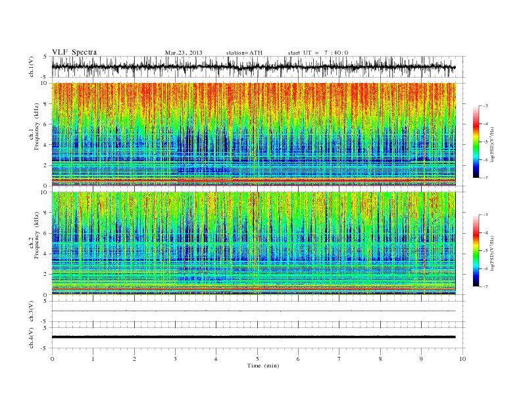This screenshot has width=521, height=403.
Task: Click the 'ch.1(V)' waveform axis label
Action: pyautogui.click(x=31, y=67)
